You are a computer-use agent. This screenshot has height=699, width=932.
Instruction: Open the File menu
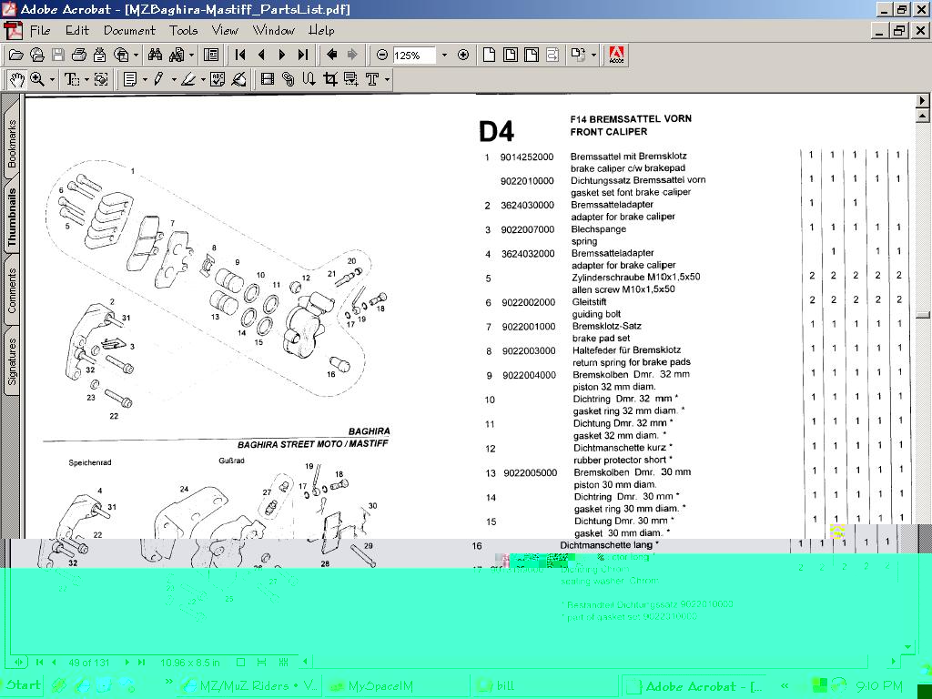40,30
